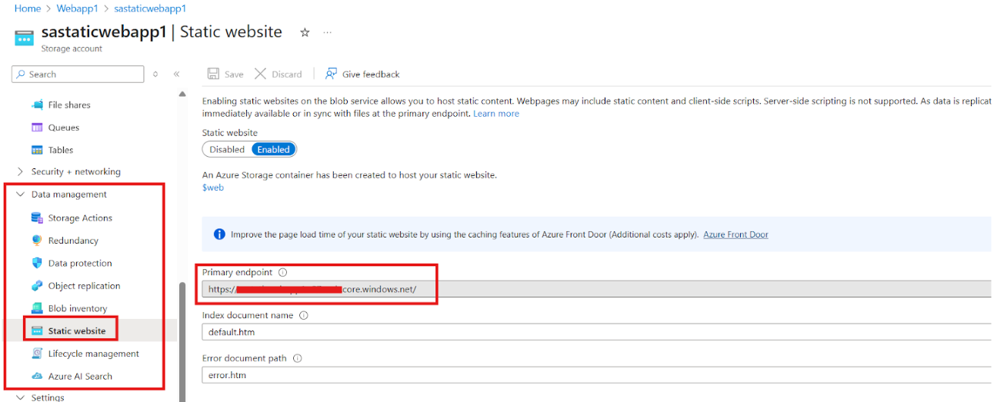The image size is (994, 402).
Task: Click the Object replication icon
Action: pos(36,286)
